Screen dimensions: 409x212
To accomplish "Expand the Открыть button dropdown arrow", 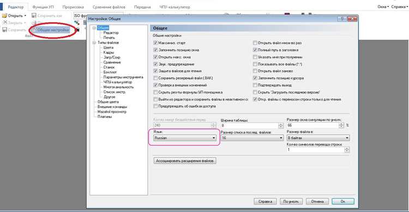I will 25,16.
